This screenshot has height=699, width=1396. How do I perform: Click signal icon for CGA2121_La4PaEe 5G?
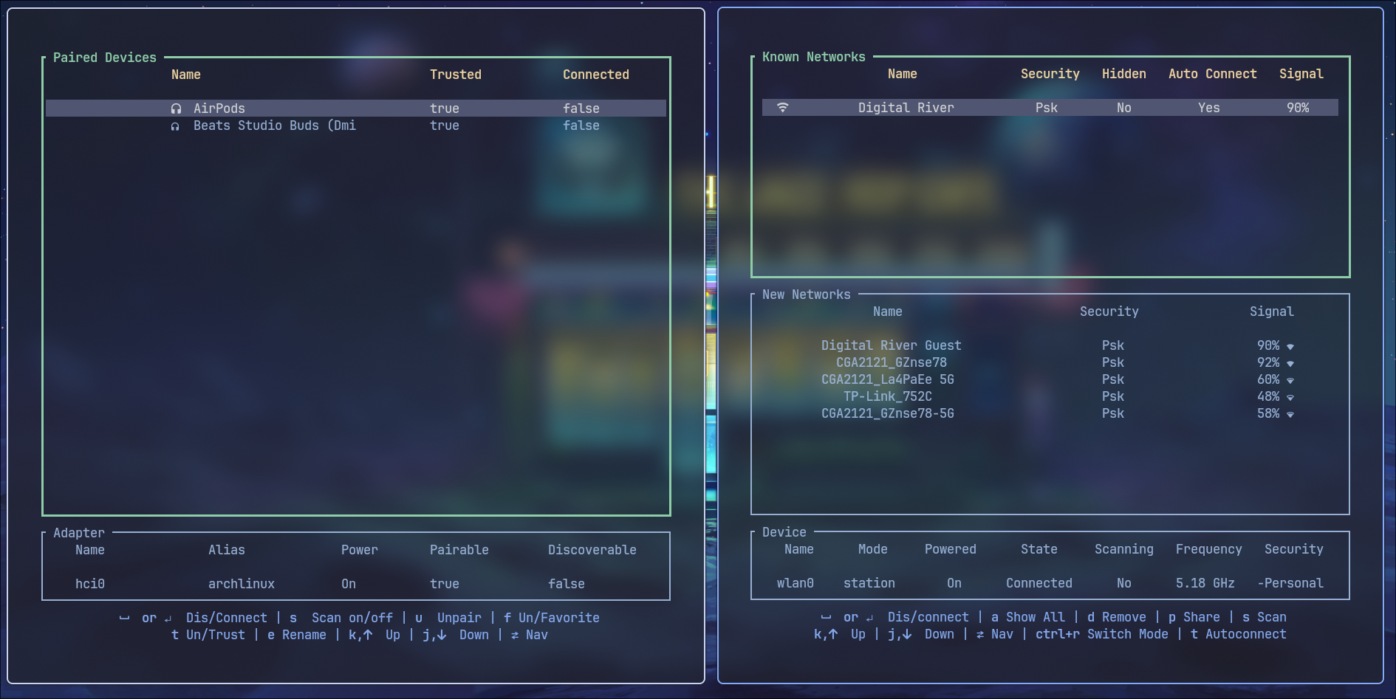coord(1290,380)
